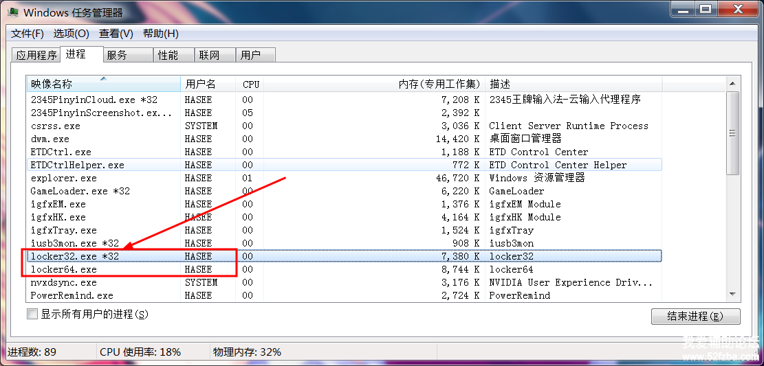Select the locker32.exe *32 process
This screenshot has height=366, width=764.
345,256
